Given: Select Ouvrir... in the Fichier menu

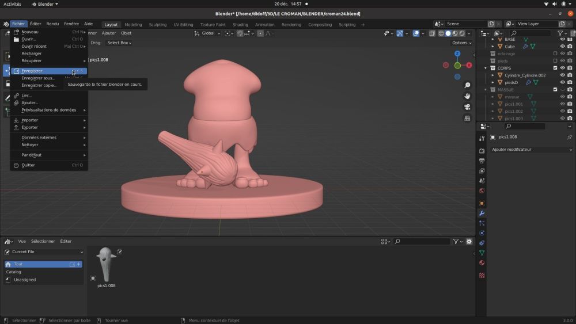Looking at the screenshot, I should click(x=49, y=39).
